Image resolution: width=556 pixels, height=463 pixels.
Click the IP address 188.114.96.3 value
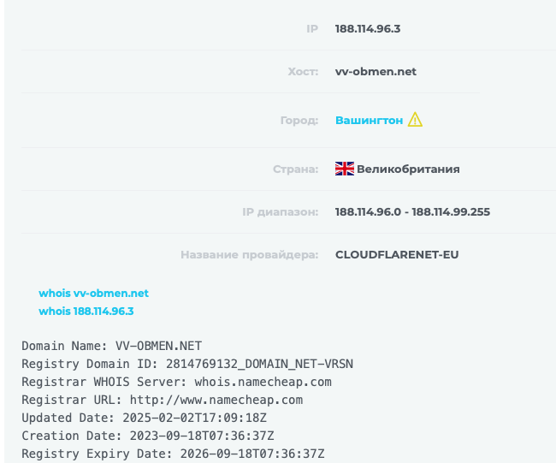(x=368, y=29)
